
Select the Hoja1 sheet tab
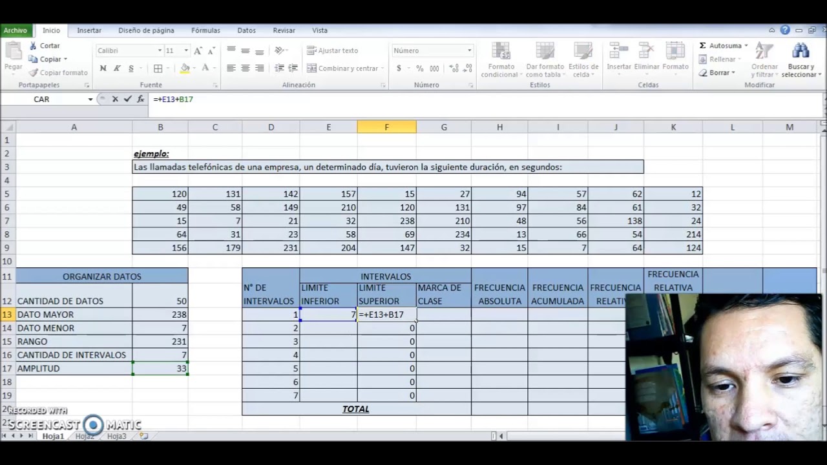[x=53, y=437]
